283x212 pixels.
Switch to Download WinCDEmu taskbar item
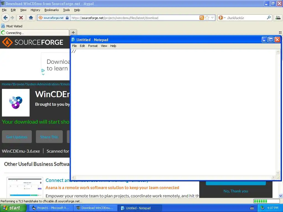pyautogui.click(x=95, y=208)
